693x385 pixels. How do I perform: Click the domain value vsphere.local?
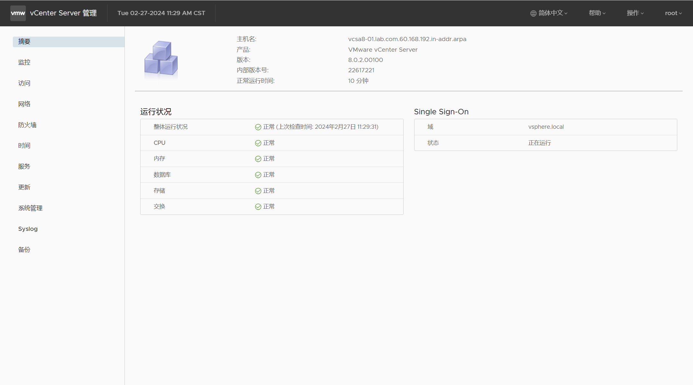pyautogui.click(x=546, y=127)
